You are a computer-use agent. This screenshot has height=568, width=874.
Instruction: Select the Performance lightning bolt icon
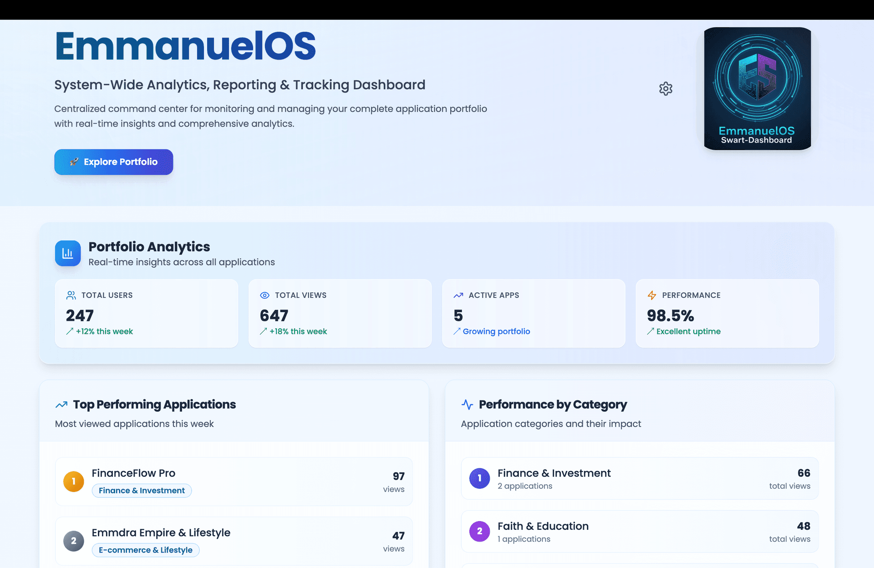click(651, 295)
